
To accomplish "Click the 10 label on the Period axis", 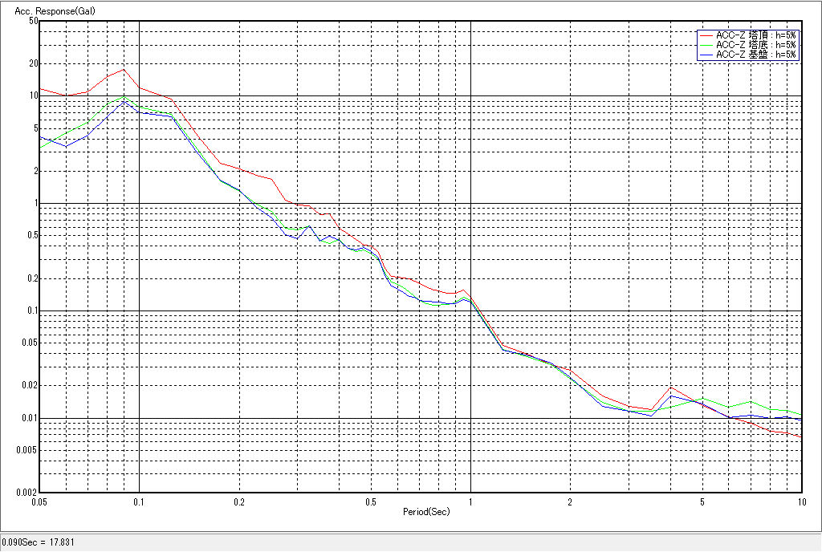I will click(x=800, y=502).
